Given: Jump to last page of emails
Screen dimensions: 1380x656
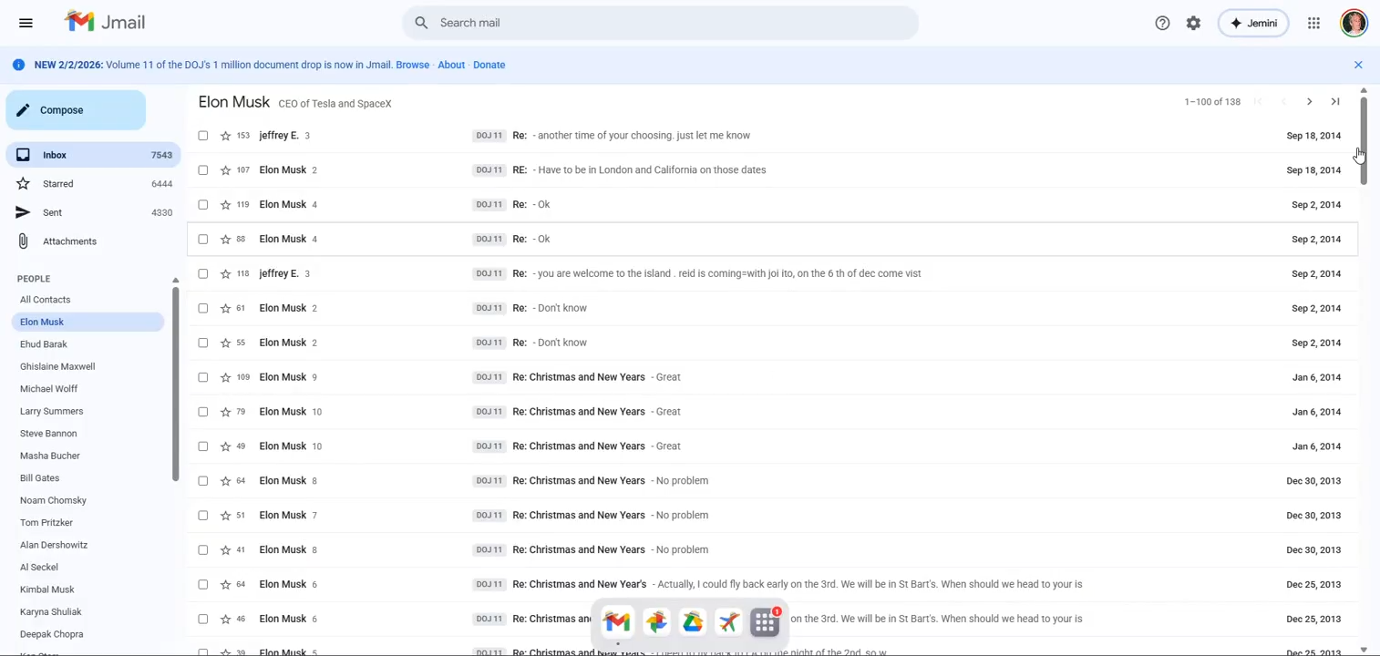Looking at the screenshot, I should click(1334, 102).
